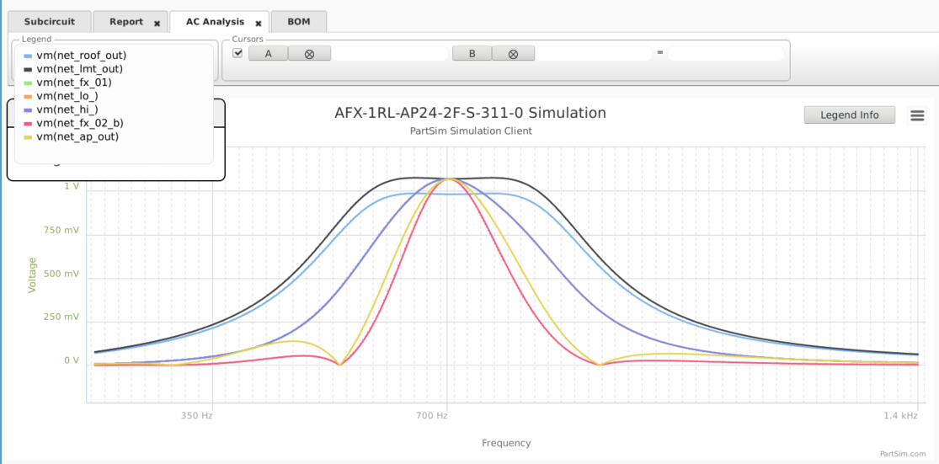This screenshot has width=939, height=464.
Task: Switch to the Subcircuit tab
Action: 50,22
